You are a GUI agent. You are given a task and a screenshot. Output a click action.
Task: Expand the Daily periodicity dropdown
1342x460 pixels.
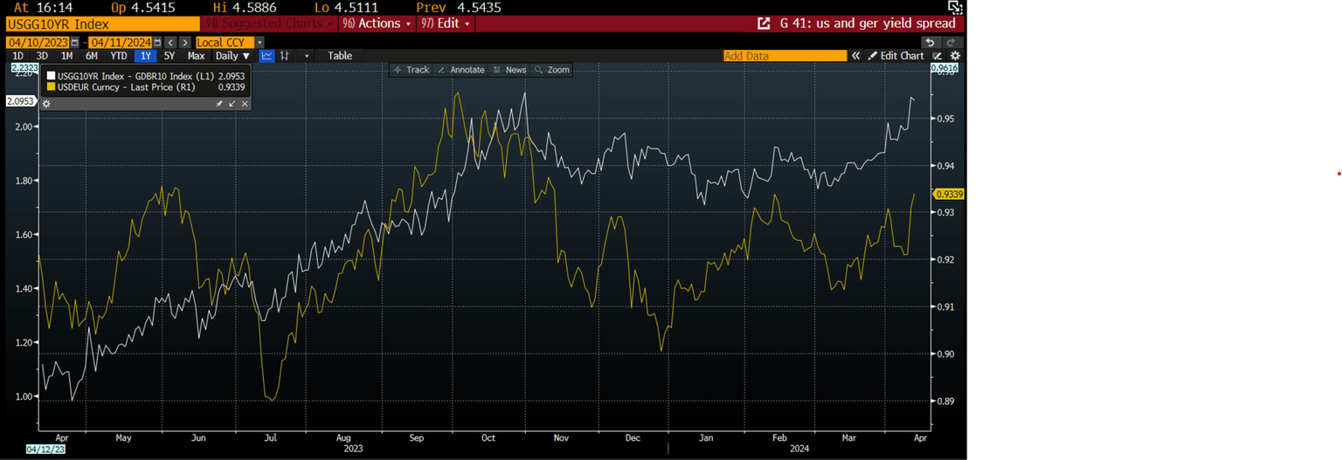tap(232, 56)
